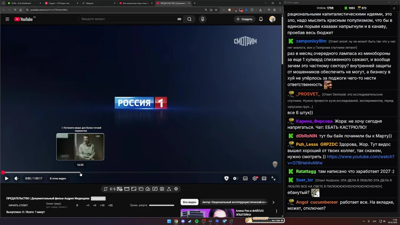Click НАЧАТЬ СПЛИТ button
Screen dimensions: 400x225
(18, 205)
